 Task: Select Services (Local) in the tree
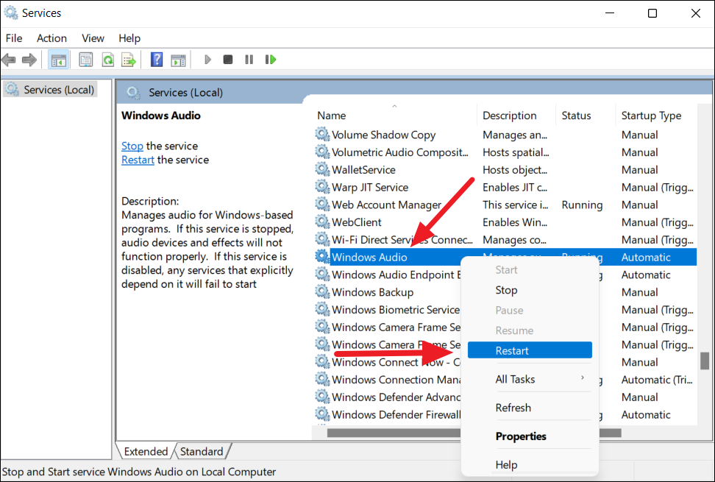point(50,89)
